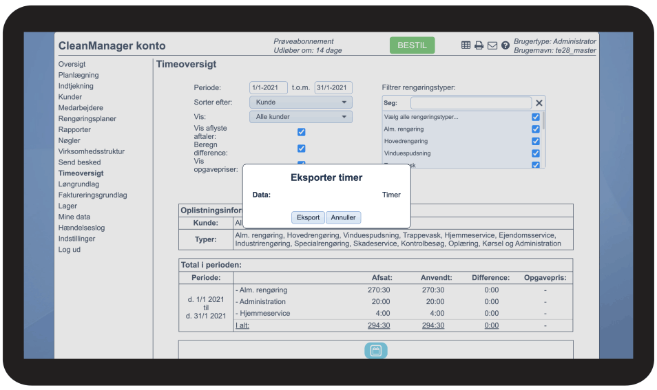Click the CleanManager konto title
The height and width of the screenshot is (390, 657).
(112, 45)
